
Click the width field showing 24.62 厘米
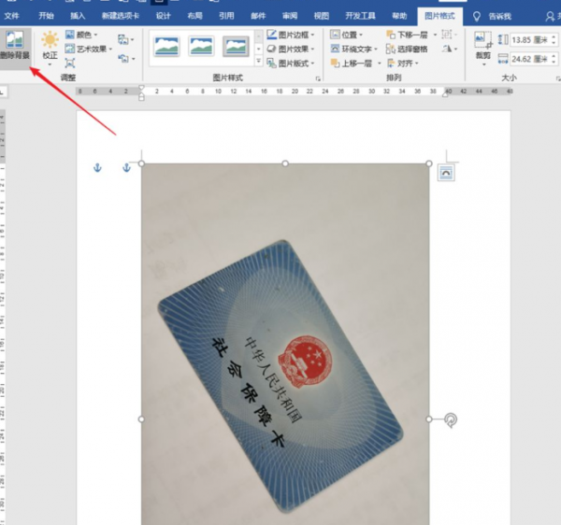[x=530, y=59]
